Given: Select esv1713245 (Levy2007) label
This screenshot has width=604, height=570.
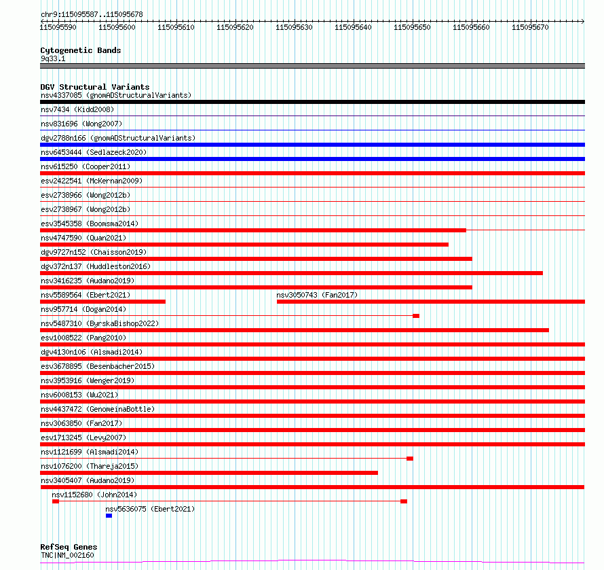Looking at the screenshot, I should click(x=83, y=438).
